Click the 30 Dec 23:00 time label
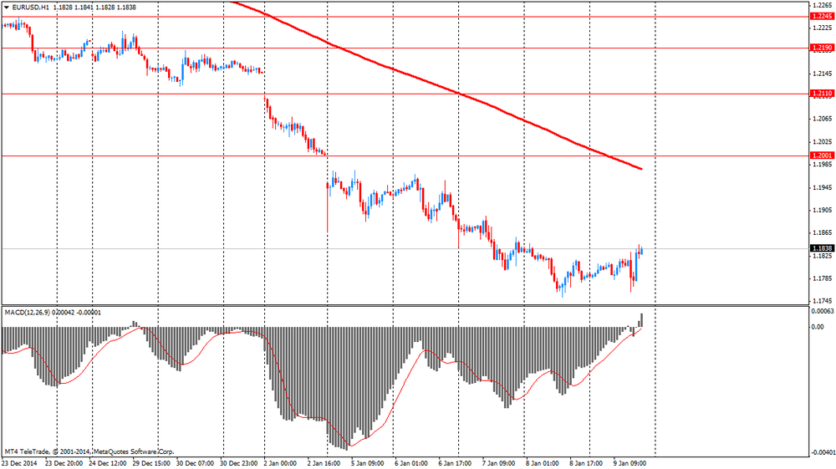 (x=239, y=463)
